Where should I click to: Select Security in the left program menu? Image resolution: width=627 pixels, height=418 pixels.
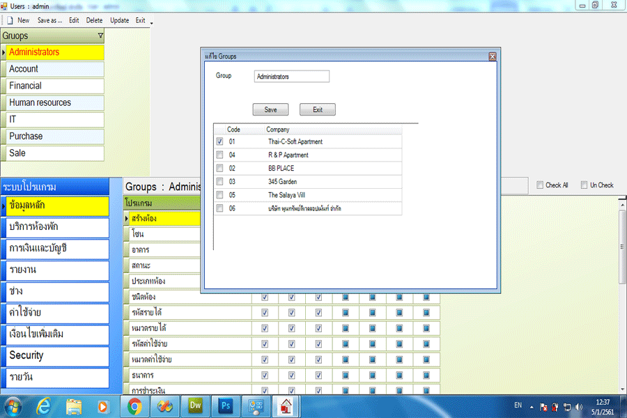56,355
